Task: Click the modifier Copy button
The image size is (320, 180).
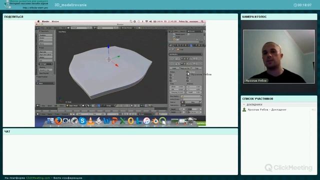Action: pos(196,68)
